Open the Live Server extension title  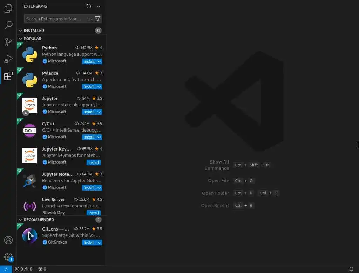(x=54, y=199)
